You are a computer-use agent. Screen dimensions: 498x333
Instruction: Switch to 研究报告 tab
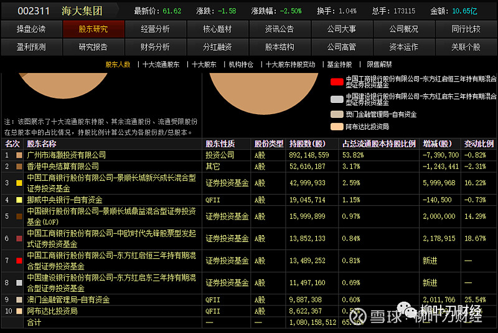93,47
